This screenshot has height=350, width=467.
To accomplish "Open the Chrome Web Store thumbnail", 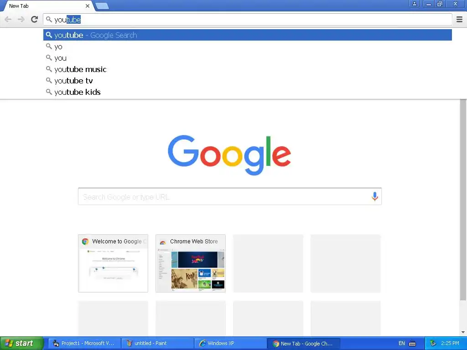I will click(x=191, y=263).
